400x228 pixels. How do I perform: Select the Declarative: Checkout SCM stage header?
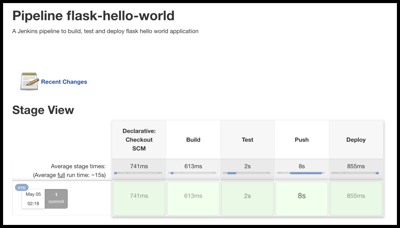coord(139,140)
